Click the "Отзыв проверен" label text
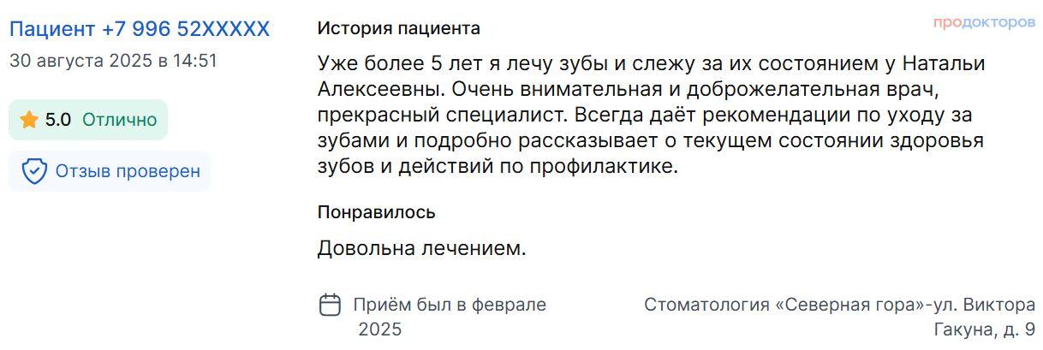 tap(128, 171)
